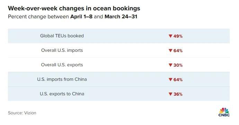Click the bold March 24–31 date range
The height and width of the screenshot is (125, 239).
121,17
